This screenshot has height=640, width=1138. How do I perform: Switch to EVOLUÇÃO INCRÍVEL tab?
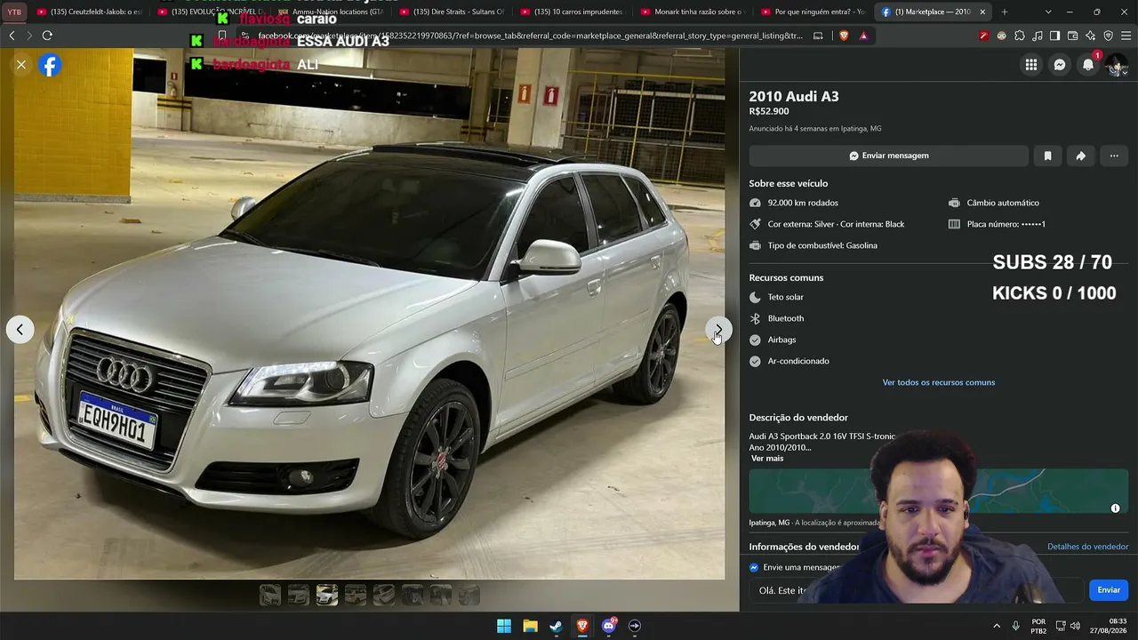click(x=210, y=12)
